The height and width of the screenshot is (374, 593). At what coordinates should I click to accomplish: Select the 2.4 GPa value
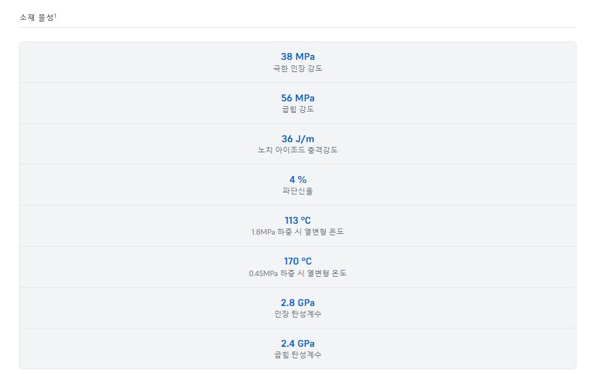coord(298,343)
